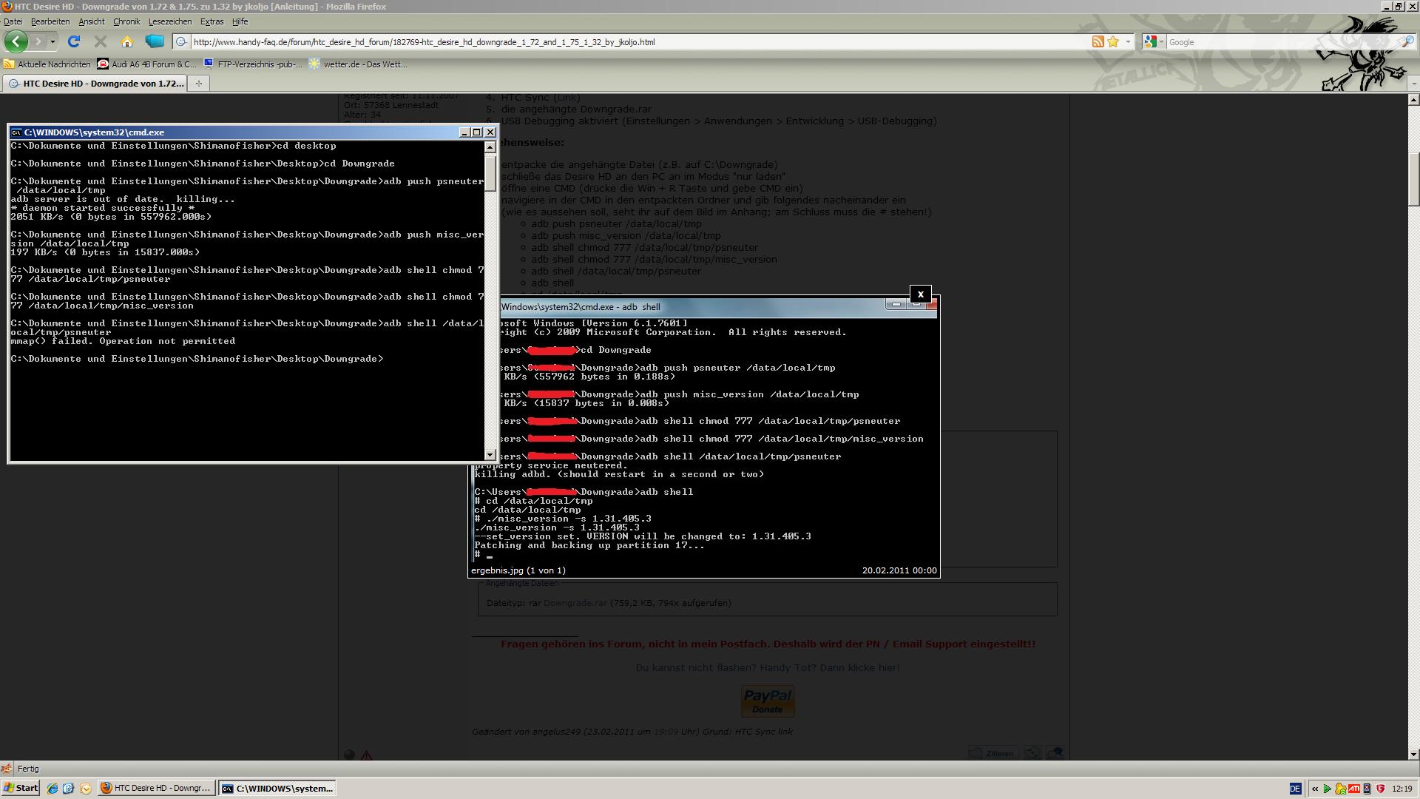The image size is (1420, 799).
Task: Reload the page with the blue Reload icon
Action: click(74, 41)
